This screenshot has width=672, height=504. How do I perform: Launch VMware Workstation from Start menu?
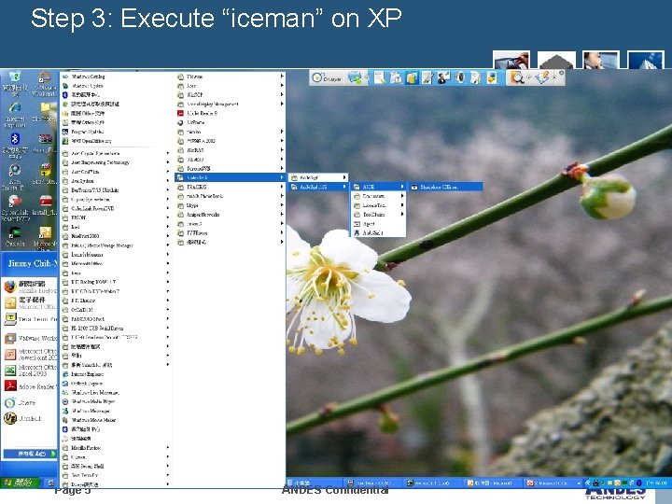pos(30,338)
